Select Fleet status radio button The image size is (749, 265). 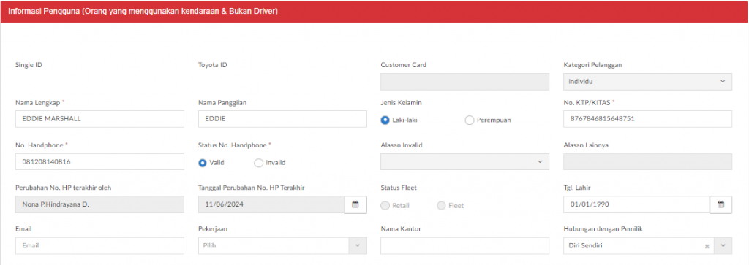pyautogui.click(x=441, y=205)
